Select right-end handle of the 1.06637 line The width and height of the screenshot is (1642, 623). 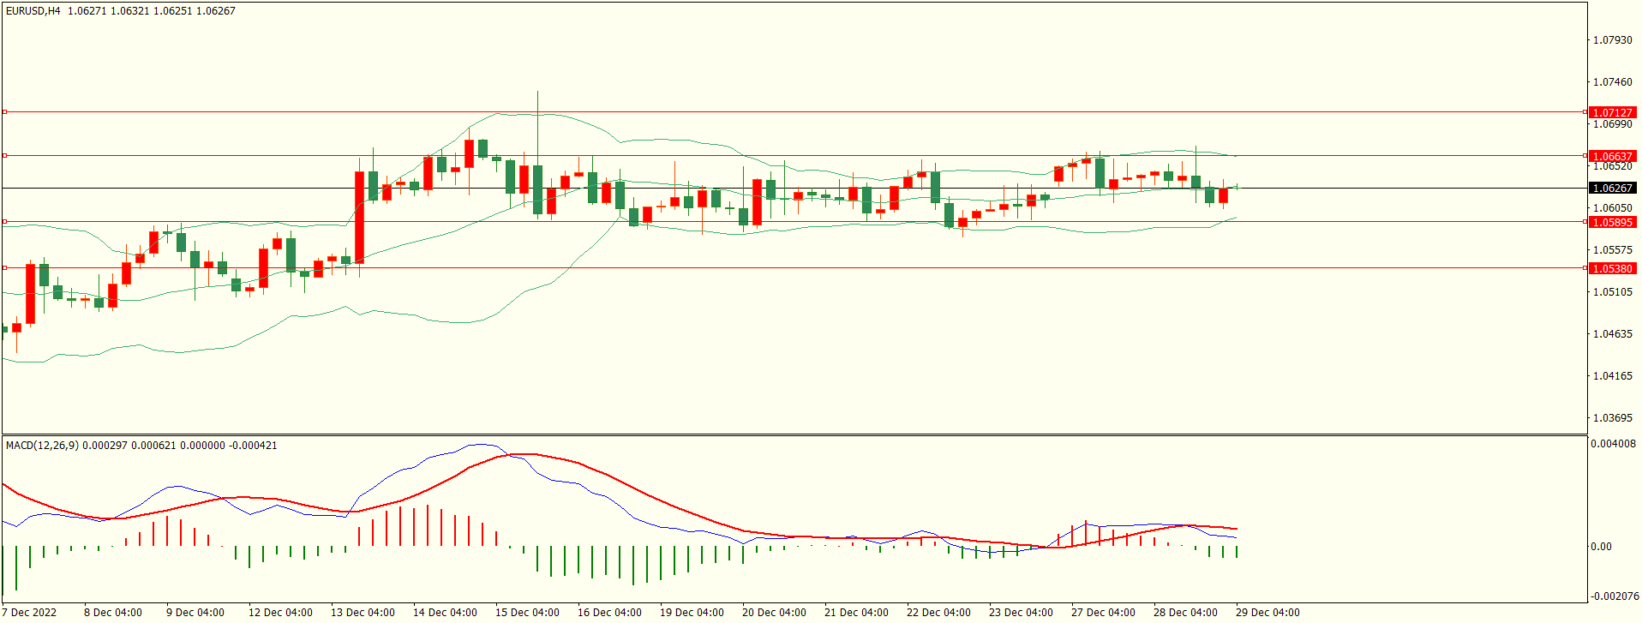coord(1585,155)
